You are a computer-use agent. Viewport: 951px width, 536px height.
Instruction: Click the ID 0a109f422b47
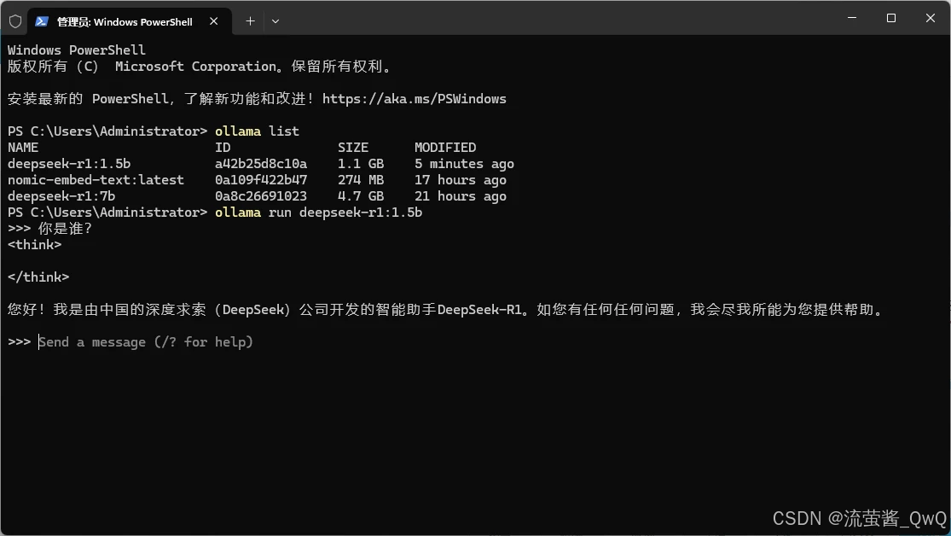pos(261,180)
